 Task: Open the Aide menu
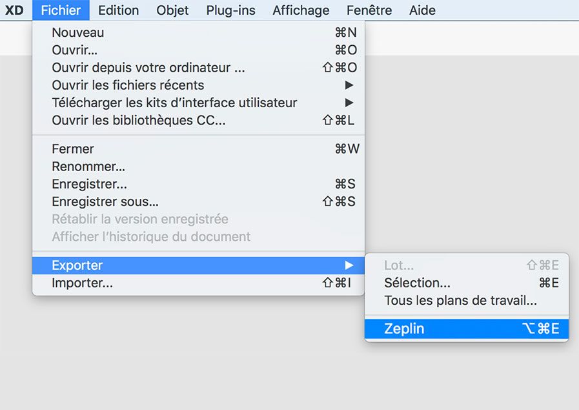(x=422, y=10)
